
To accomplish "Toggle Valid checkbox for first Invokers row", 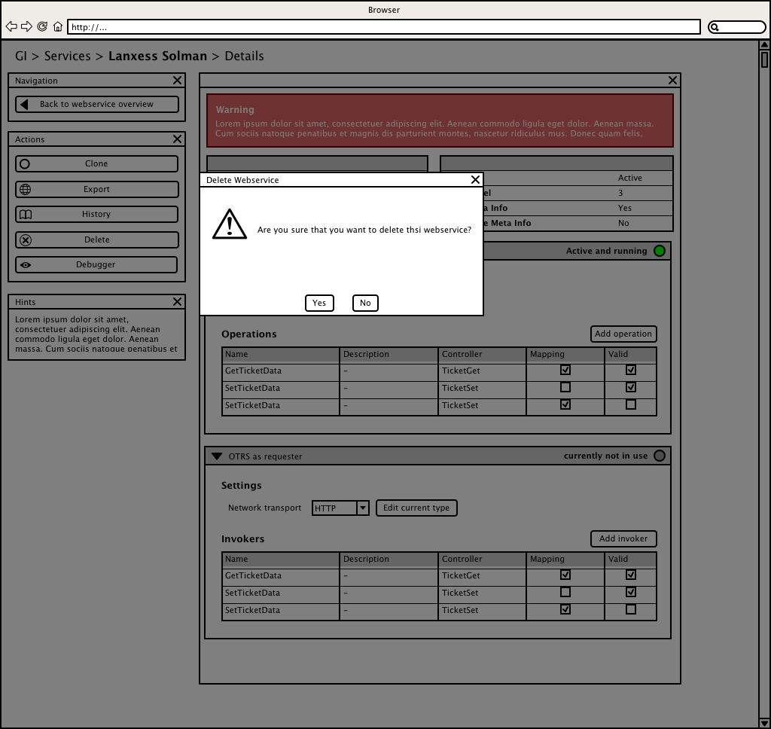I will [631, 575].
